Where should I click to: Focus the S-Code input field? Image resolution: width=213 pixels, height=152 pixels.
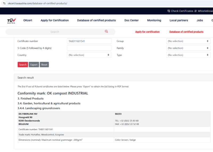pyautogui.click(x=89, y=48)
